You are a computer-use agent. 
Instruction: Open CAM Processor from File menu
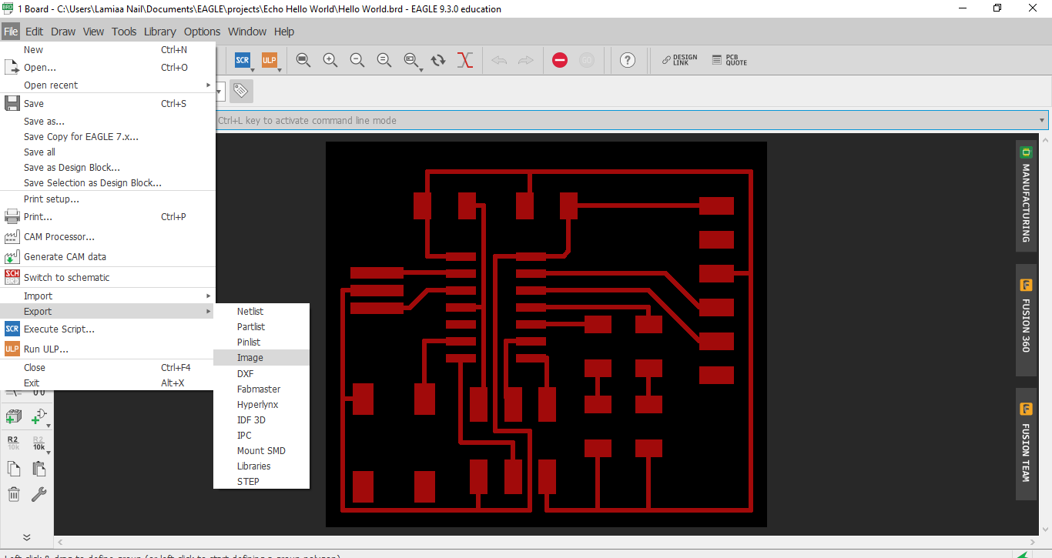pyautogui.click(x=108, y=236)
